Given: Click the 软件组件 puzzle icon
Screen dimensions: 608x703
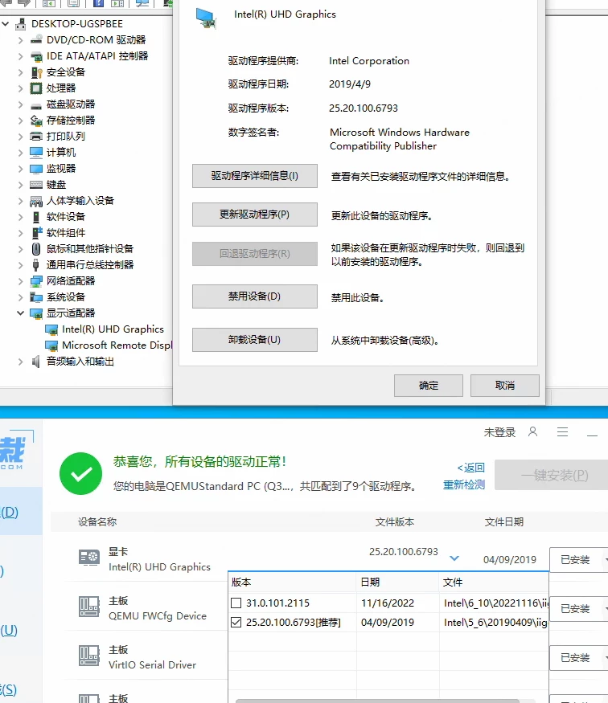Looking at the screenshot, I should tap(36, 233).
